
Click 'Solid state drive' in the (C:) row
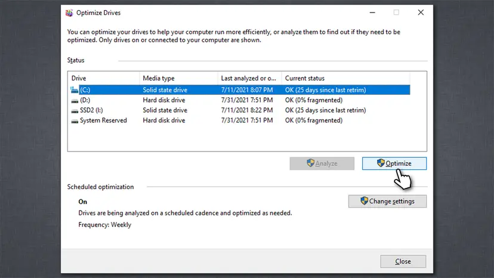[165, 90]
